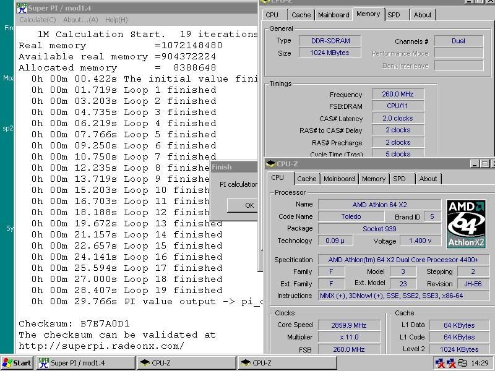The image size is (495, 371).
Task: Open the About...(A) menu in Super PI
Action: (80, 20)
